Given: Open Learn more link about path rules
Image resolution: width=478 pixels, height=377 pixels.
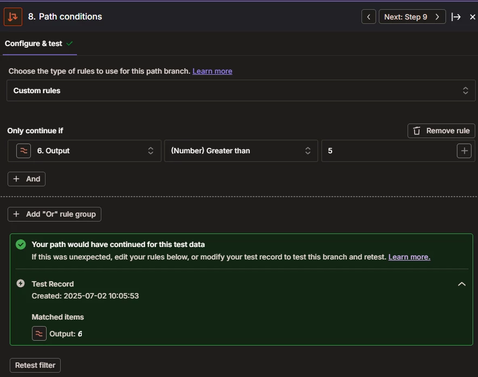Looking at the screenshot, I should [x=212, y=71].
